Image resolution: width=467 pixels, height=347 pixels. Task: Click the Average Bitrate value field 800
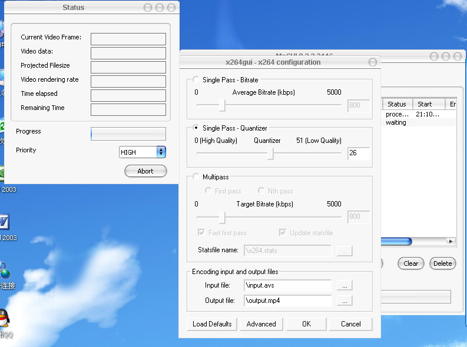(359, 105)
